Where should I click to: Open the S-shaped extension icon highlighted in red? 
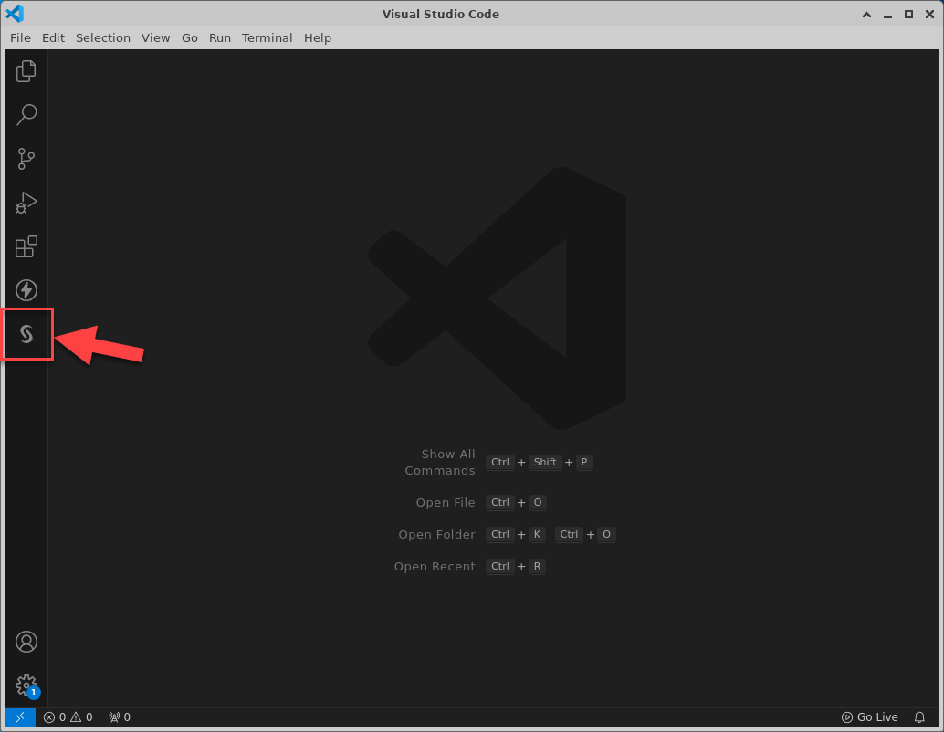[26, 334]
